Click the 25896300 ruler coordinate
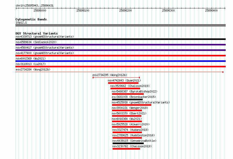This screenshot has height=159, width=233. 168,10
